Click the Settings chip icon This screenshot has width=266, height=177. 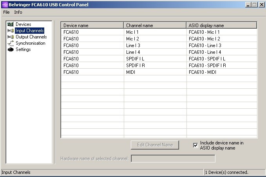point(10,49)
